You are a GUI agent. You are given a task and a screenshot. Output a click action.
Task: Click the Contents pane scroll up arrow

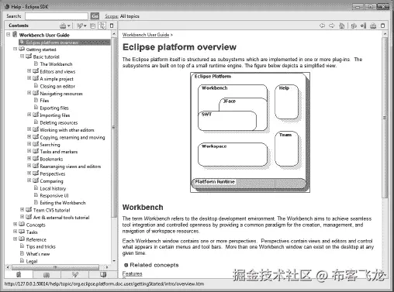coord(114,33)
